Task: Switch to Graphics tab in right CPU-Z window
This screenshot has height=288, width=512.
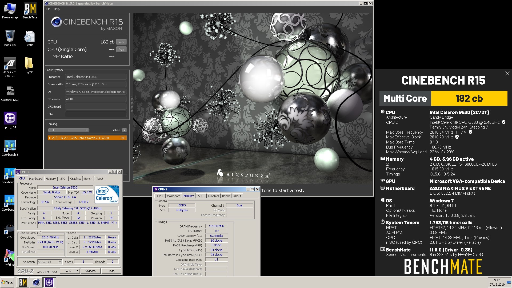Action: pos(214,196)
